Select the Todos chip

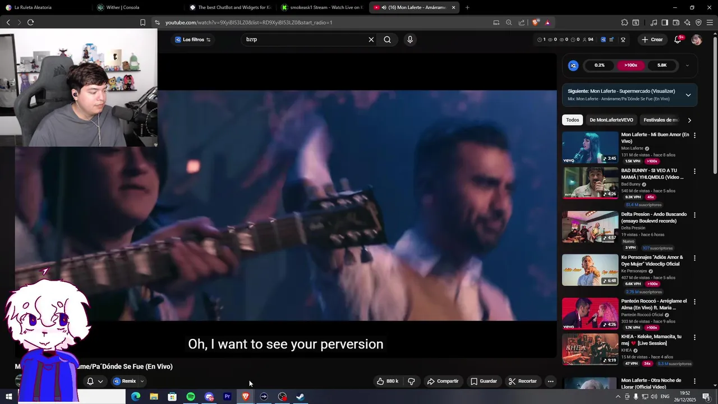572,120
